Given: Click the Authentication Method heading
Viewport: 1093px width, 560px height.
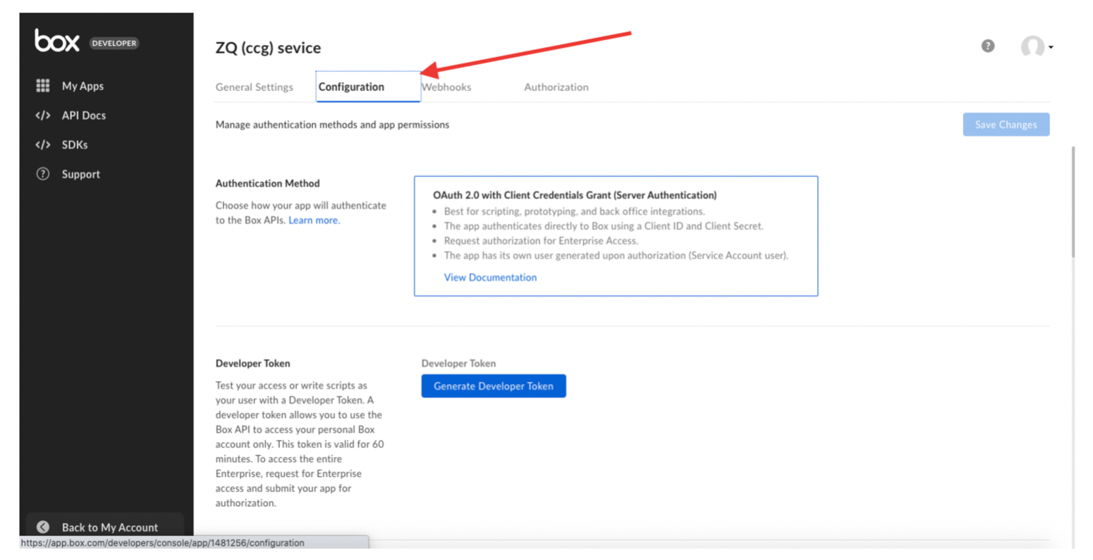Looking at the screenshot, I should 268,183.
